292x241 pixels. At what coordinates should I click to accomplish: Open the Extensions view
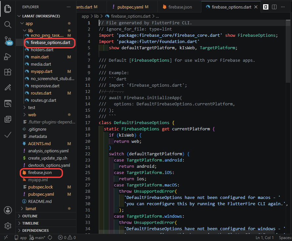(x=8, y=72)
